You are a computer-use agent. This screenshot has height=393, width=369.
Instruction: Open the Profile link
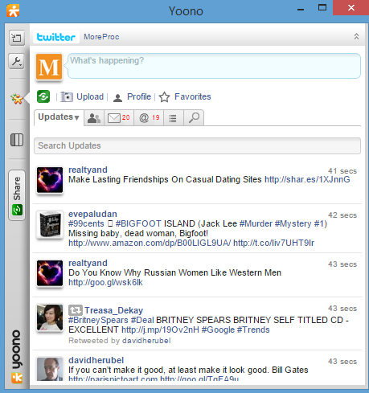coord(139,96)
